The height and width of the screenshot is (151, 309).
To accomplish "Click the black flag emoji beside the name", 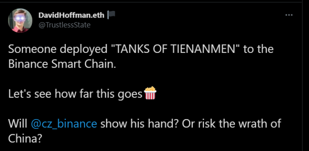I will (111, 15).
